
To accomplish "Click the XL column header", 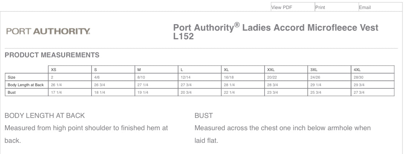I will coord(227,70).
